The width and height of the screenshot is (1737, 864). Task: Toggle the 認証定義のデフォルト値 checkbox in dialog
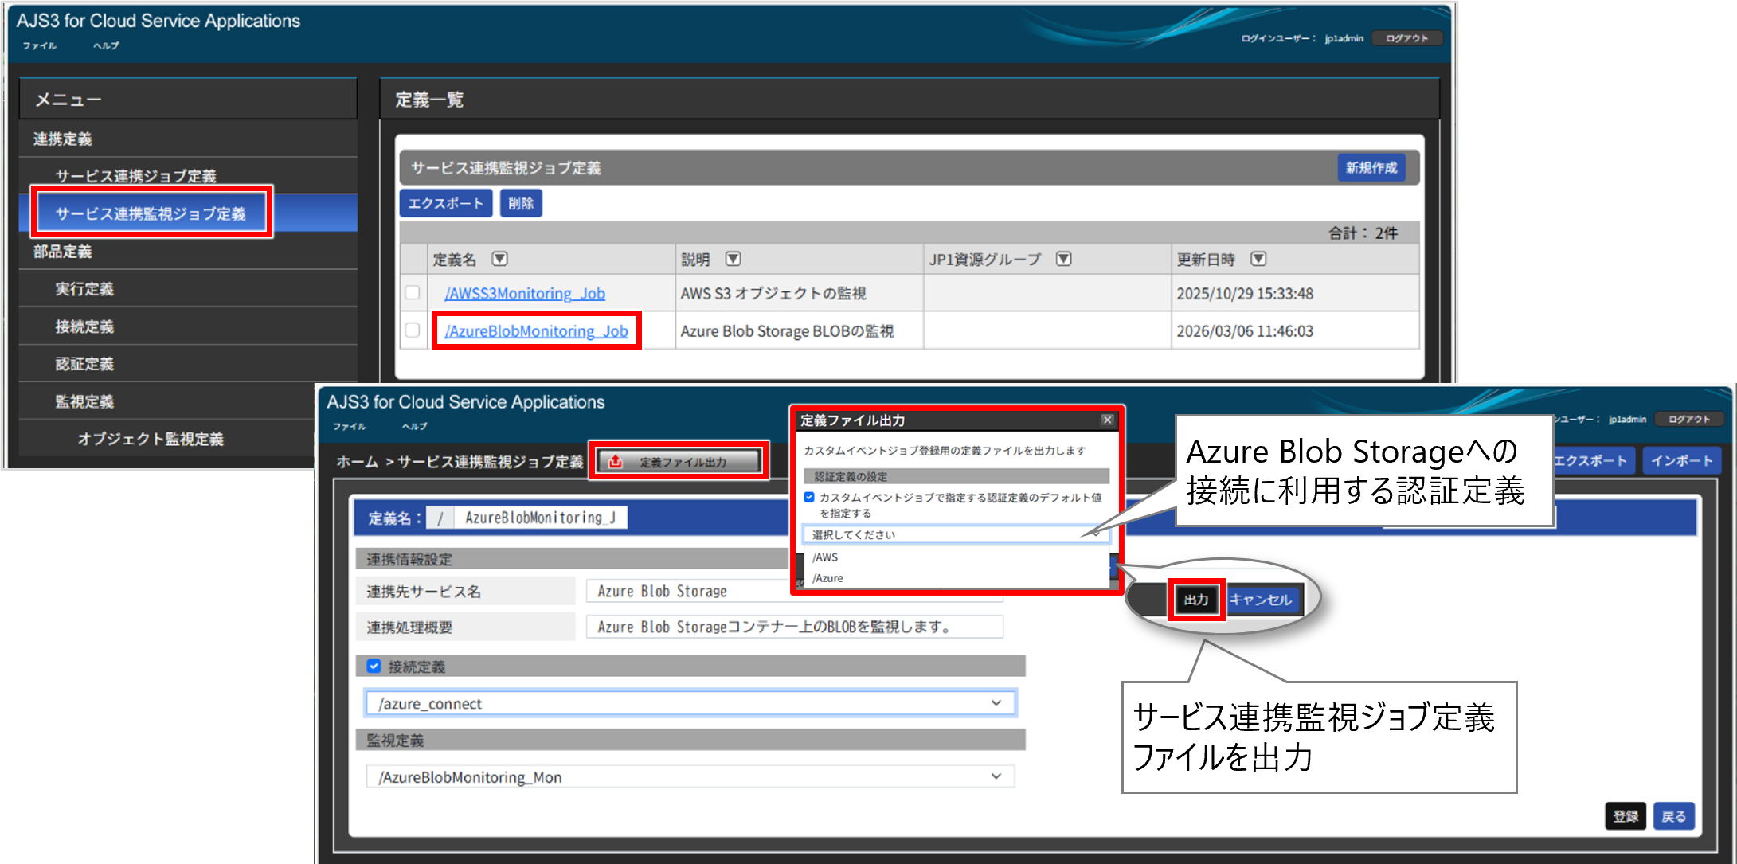point(809,497)
